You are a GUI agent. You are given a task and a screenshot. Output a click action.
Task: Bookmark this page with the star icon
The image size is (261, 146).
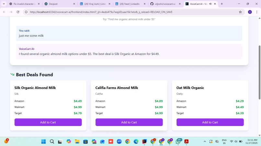[240, 12]
